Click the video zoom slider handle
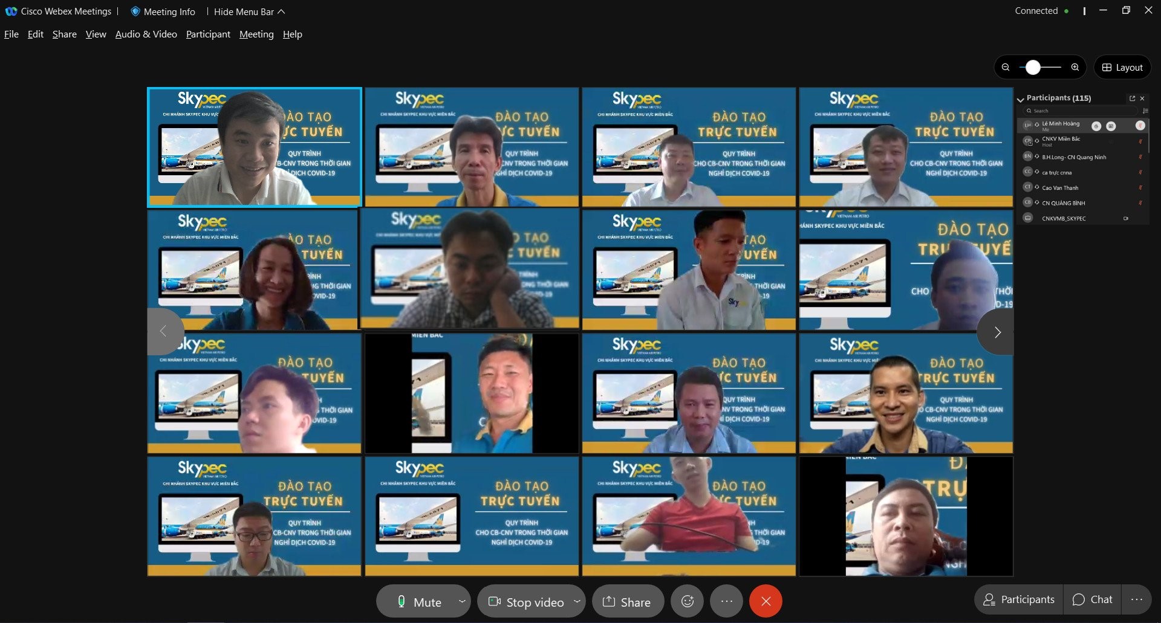The width and height of the screenshot is (1161, 623). click(1033, 67)
